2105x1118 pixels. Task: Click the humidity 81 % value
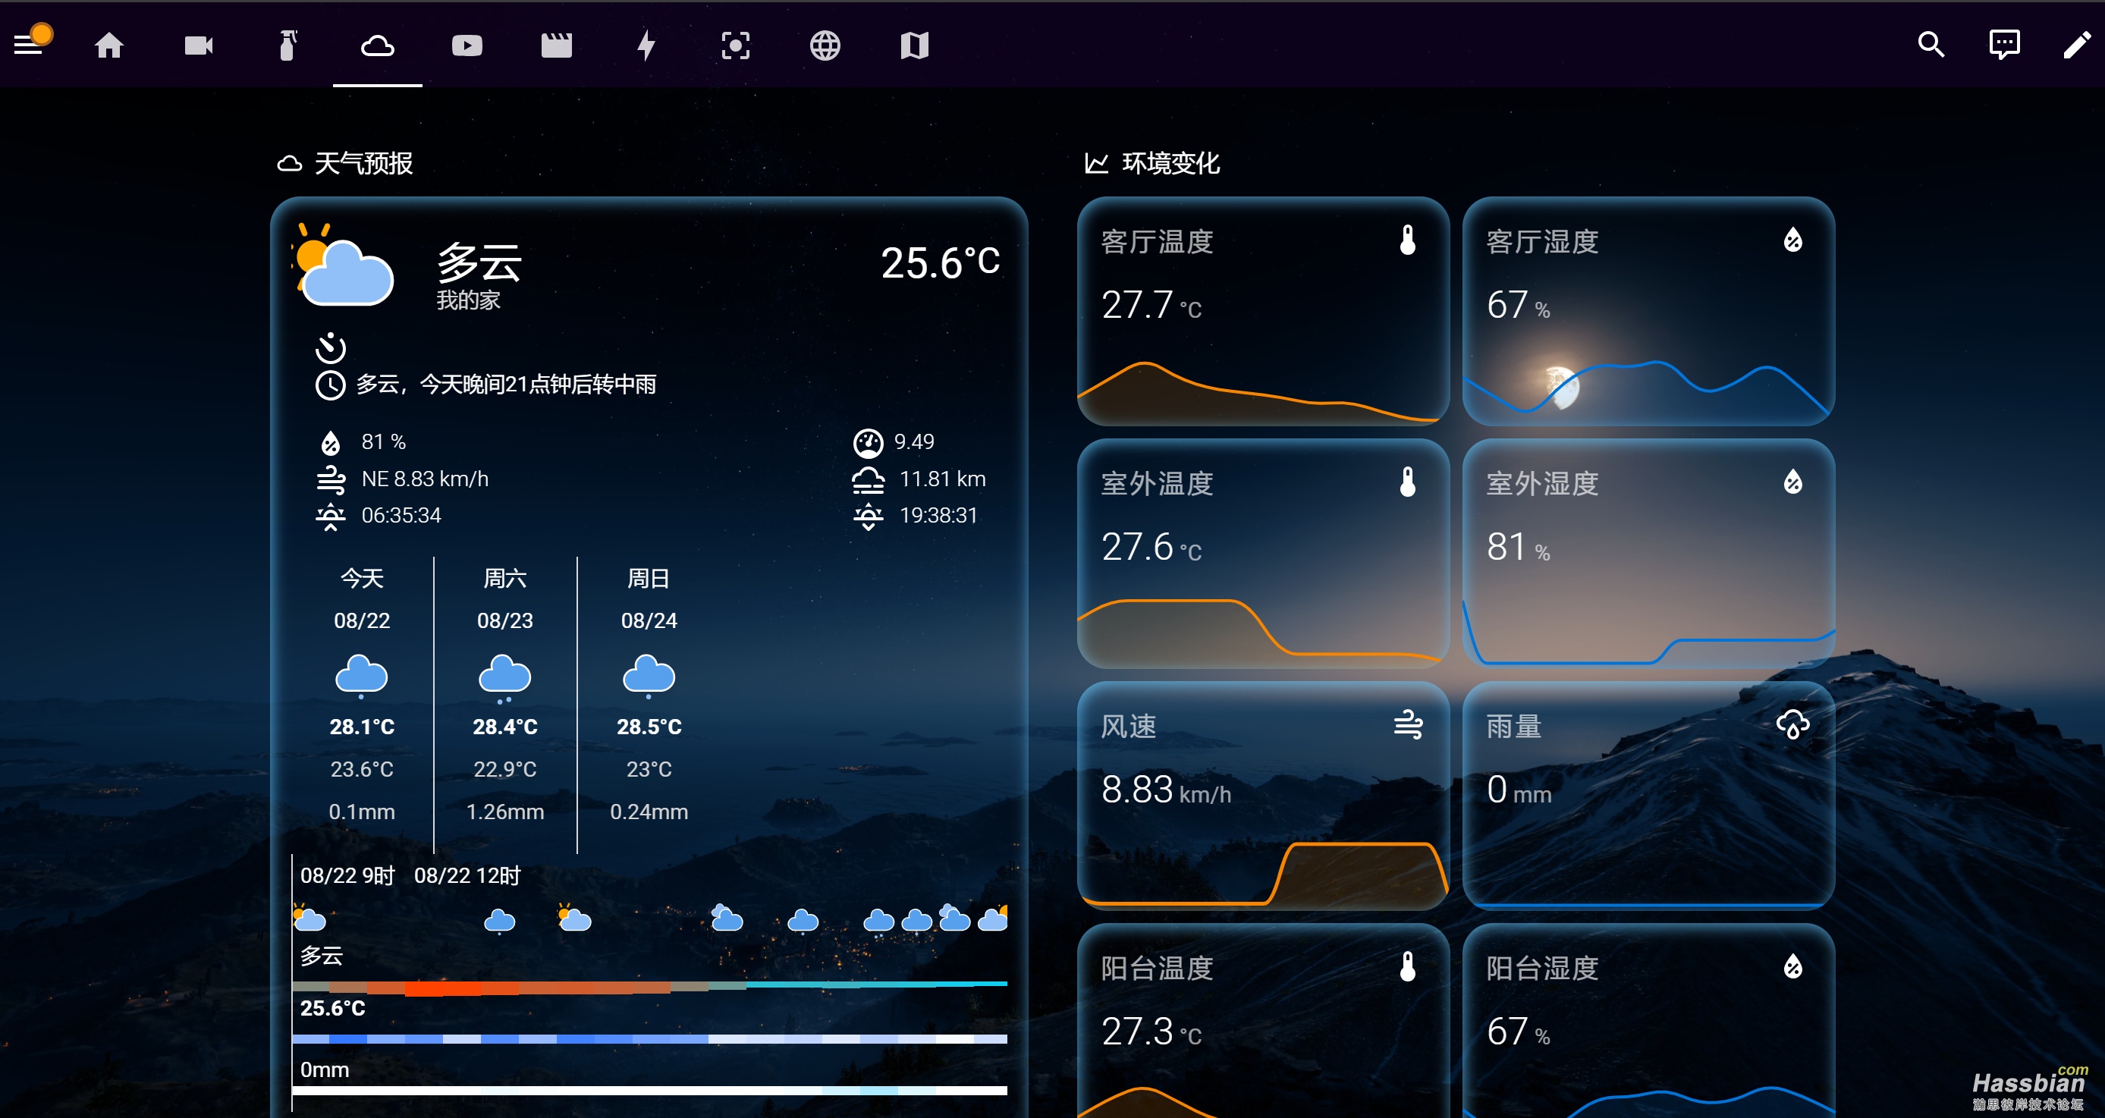(x=383, y=441)
